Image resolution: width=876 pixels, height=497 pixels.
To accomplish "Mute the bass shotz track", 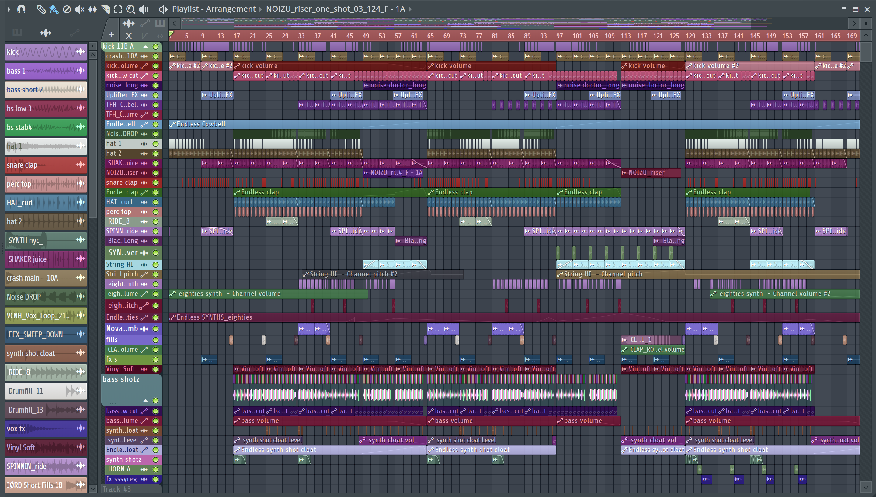I will coord(155,400).
